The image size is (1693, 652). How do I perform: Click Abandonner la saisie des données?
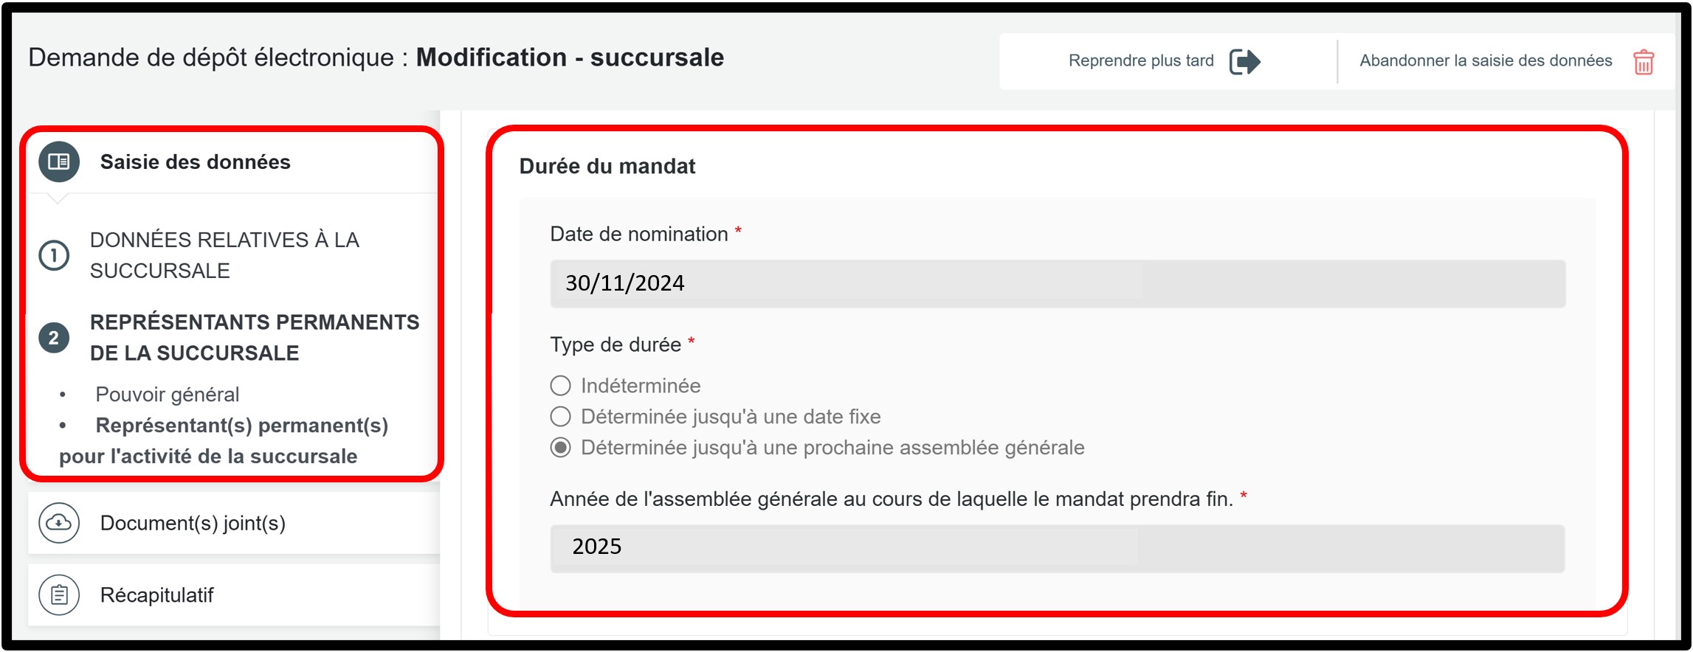1486,61
